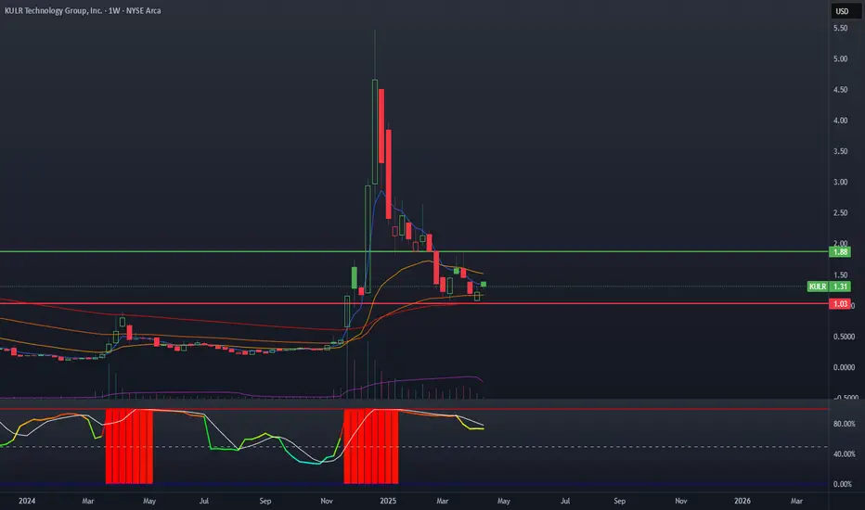865x510 pixels.
Task: Select the red horizontal line at 1.03
Action: pyautogui.click(x=414, y=303)
